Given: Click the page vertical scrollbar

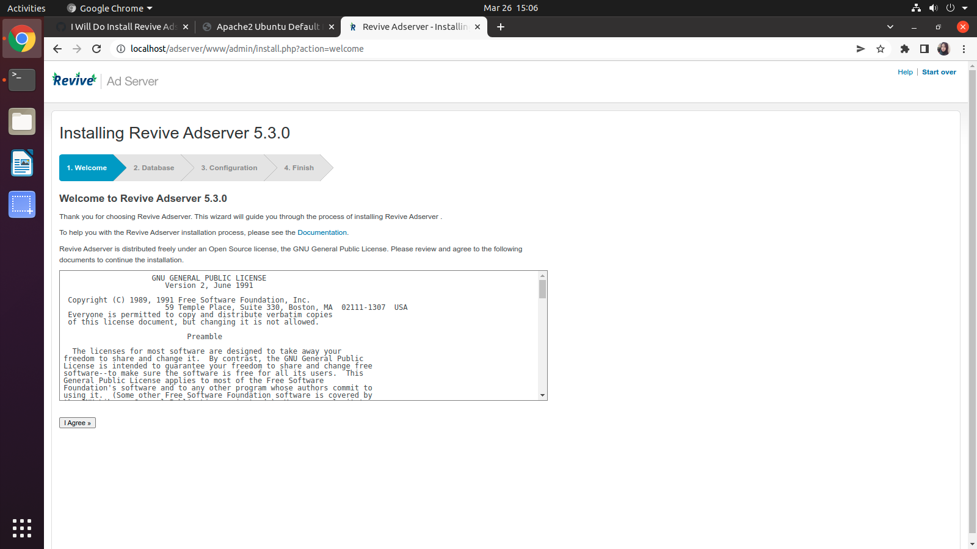Looking at the screenshot, I should point(972,302).
